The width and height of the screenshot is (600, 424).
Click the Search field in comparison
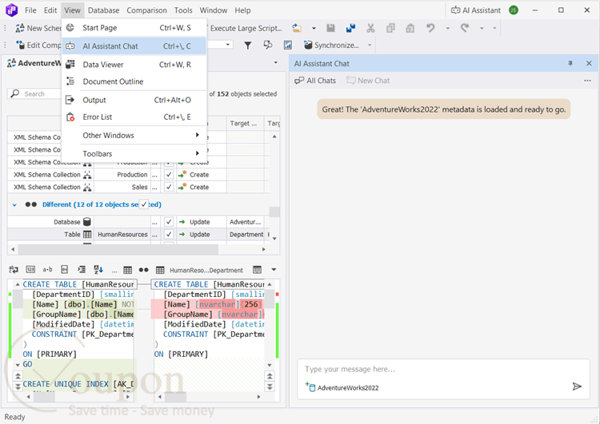(x=34, y=94)
